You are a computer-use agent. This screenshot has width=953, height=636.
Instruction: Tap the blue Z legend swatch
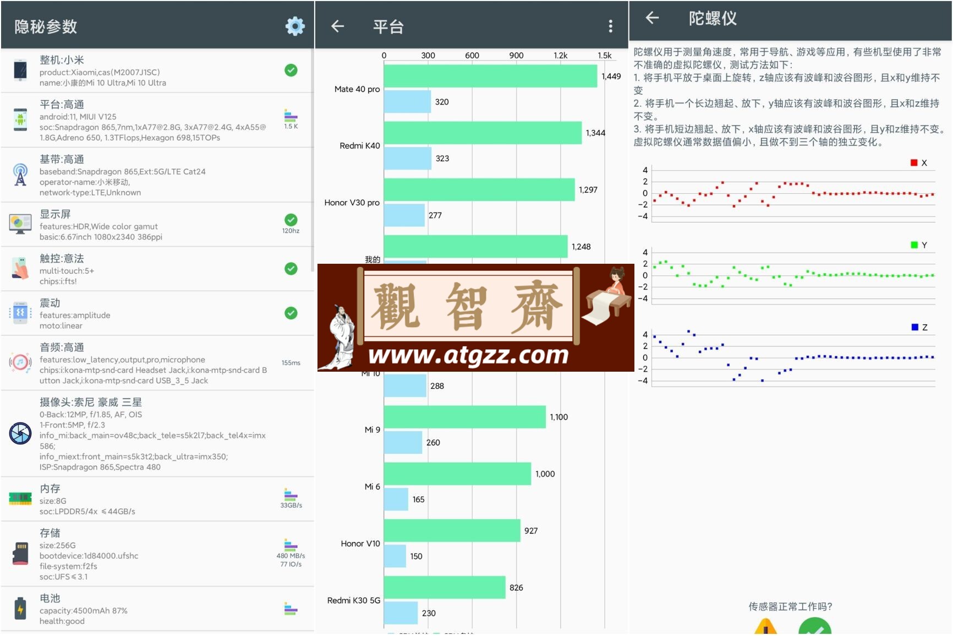coord(914,327)
